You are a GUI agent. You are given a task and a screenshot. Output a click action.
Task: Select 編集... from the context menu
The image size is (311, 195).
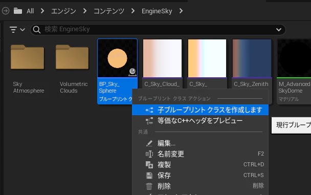click(x=200, y=143)
